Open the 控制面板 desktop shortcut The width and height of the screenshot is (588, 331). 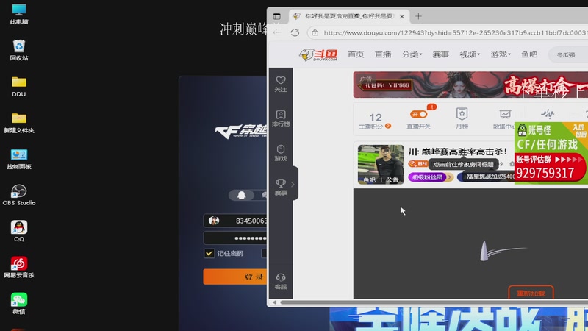pos(19,159)
